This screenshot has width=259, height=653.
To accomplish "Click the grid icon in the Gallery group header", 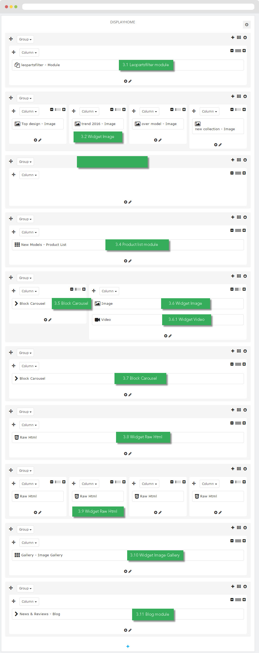I will pyautogui.click(x=239, y=527).
